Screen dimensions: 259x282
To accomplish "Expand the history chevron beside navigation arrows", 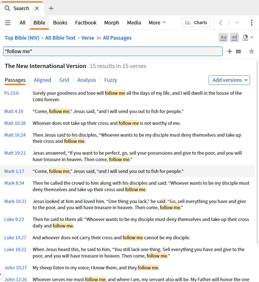I will click(x=237, y=22).
